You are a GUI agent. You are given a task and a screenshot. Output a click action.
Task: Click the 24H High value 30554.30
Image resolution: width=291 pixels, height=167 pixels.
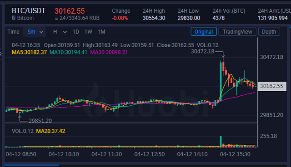click(x=154, y=18)
